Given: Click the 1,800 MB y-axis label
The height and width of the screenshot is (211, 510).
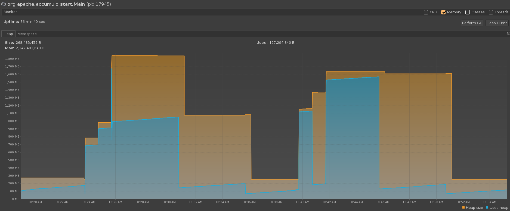Looking at the screenshot, I should point(12,59).
